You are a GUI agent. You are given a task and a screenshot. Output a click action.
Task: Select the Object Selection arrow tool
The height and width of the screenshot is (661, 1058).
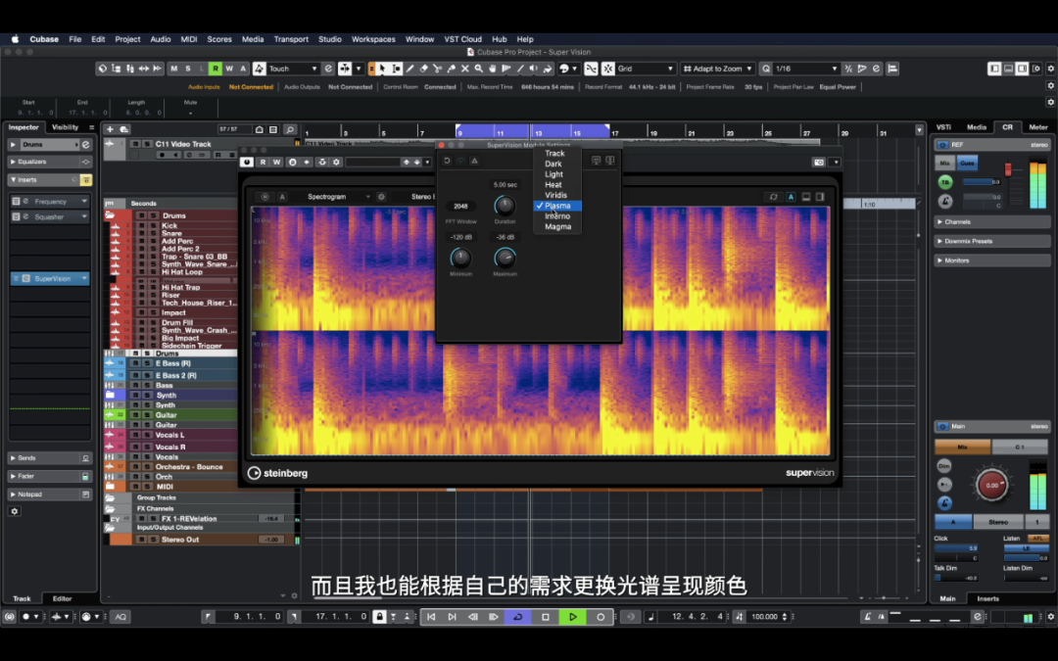[383, 69]
